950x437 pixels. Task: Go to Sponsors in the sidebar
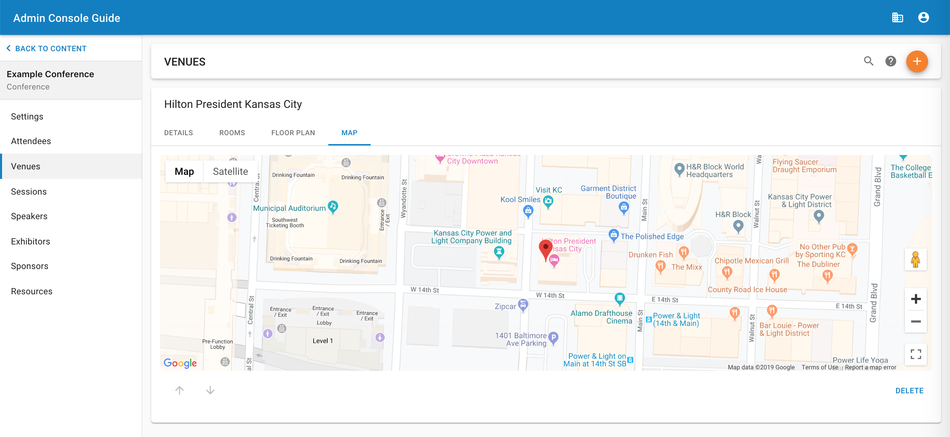pyautogui.click(x=71, y=266)
